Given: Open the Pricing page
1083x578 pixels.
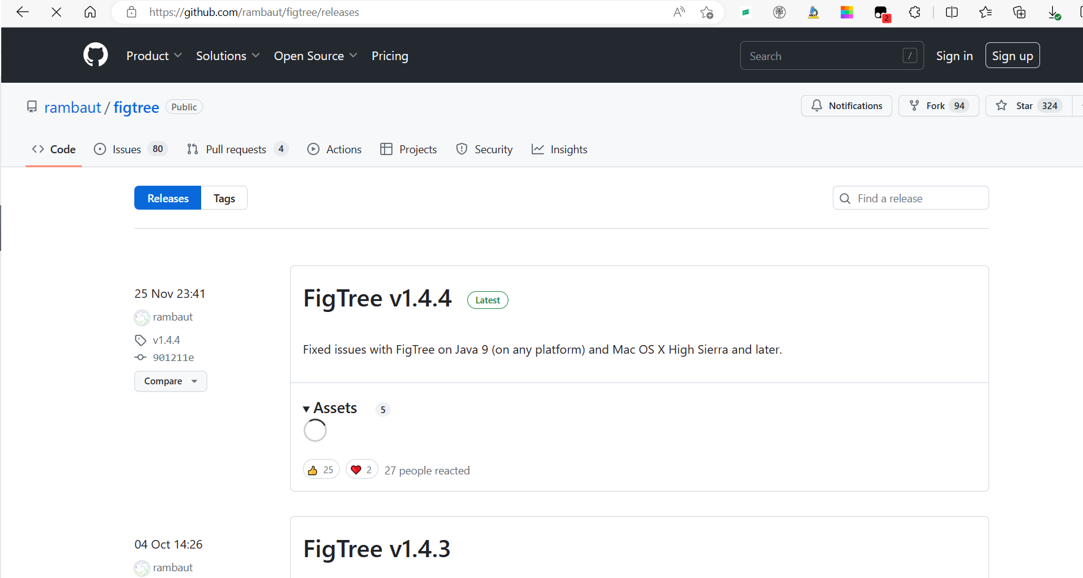Looking at the screenshot, I should pos(390,56).
